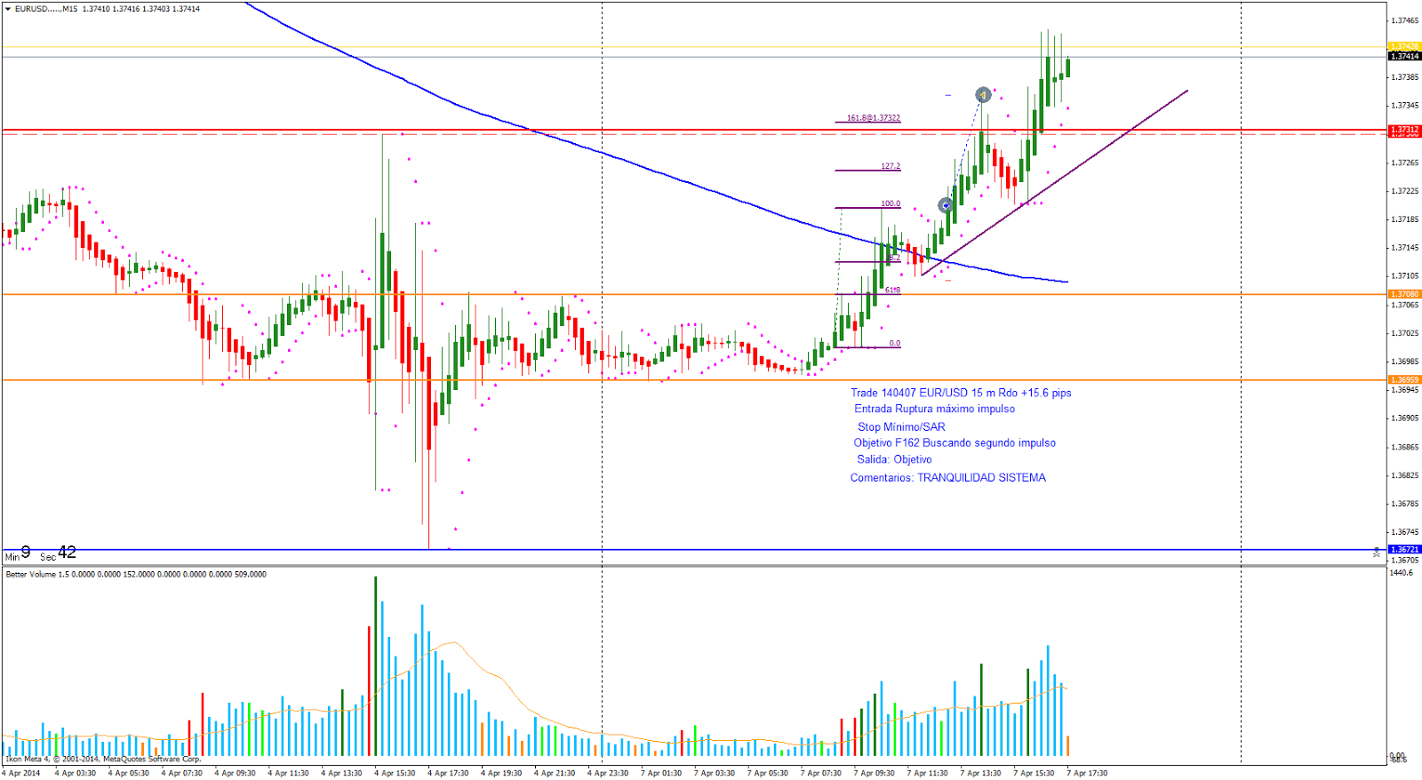The height and width of the screenshot is (780, 1422).
Task: Click the upper grey trade arrow marker
Action: click(983, 95)
